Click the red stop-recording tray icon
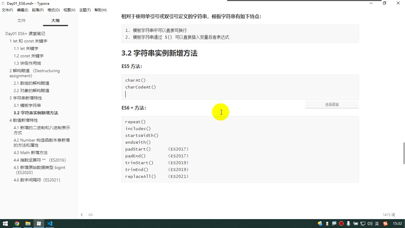 tap(341, 224)
